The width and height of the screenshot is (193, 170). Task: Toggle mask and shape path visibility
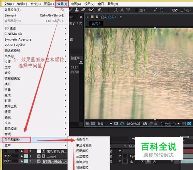pos(122,124)
